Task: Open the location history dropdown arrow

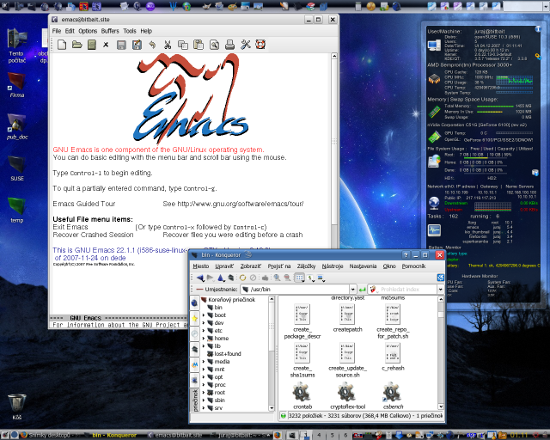Action: pos(352,290)
